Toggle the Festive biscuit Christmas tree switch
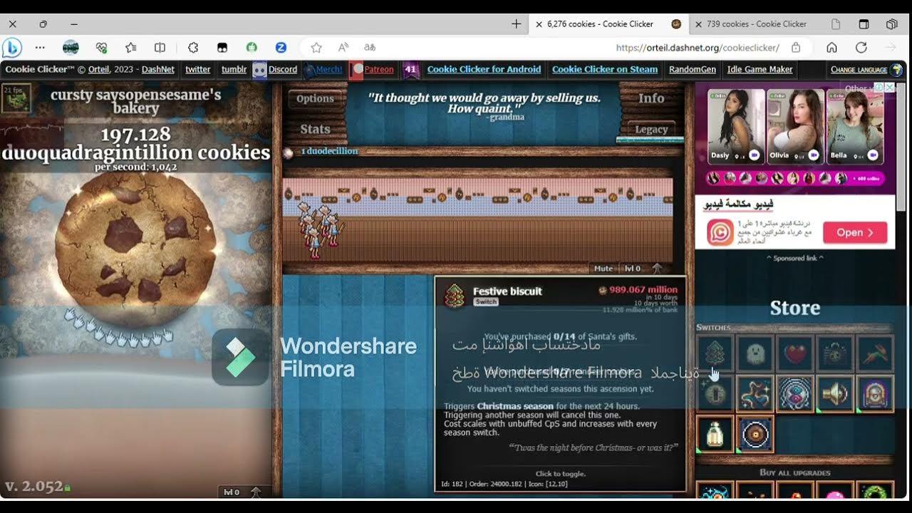Viewport: 912px width, 513px height. pos(714,353)
